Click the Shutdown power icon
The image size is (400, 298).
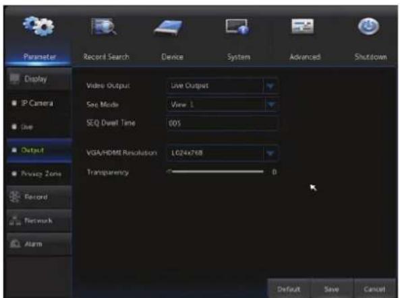[368, 26]
